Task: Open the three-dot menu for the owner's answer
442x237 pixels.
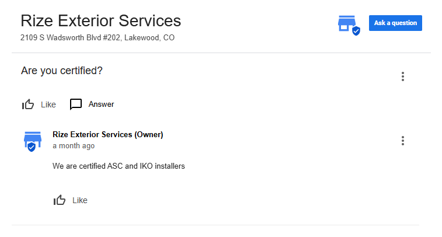Action: (x=402, y=141)
